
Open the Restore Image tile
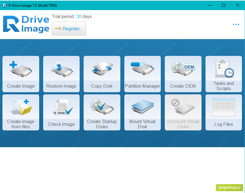click(x=61, y=74)
